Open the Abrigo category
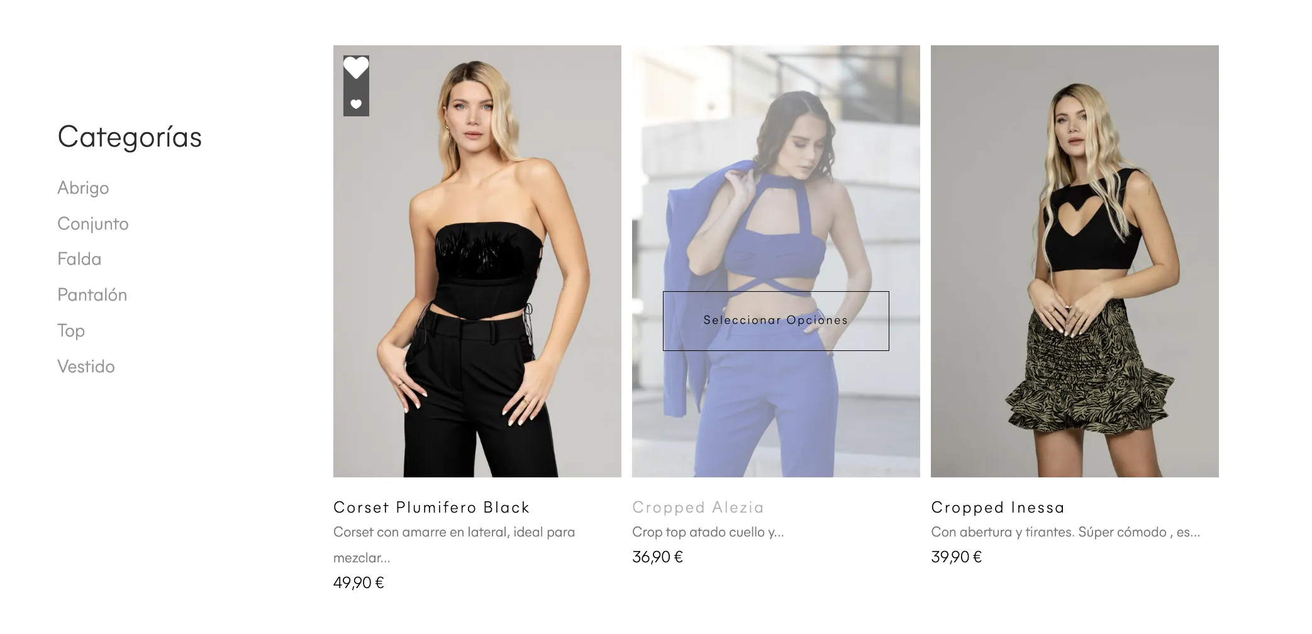The image size is (1312, 634). (x=83, y=188)
